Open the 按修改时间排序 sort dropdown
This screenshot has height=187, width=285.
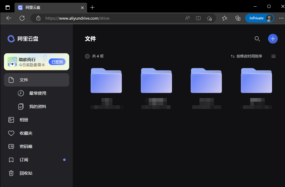tap(246, 56)
